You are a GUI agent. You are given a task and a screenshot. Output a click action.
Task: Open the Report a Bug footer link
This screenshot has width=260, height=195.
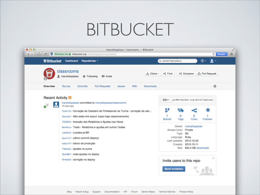pyautogui.click(x=82, y=192)
